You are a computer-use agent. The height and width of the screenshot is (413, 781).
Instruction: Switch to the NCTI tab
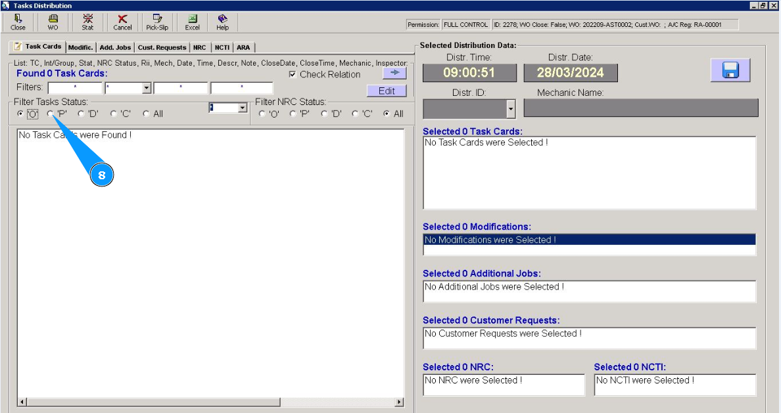[222, 48]
